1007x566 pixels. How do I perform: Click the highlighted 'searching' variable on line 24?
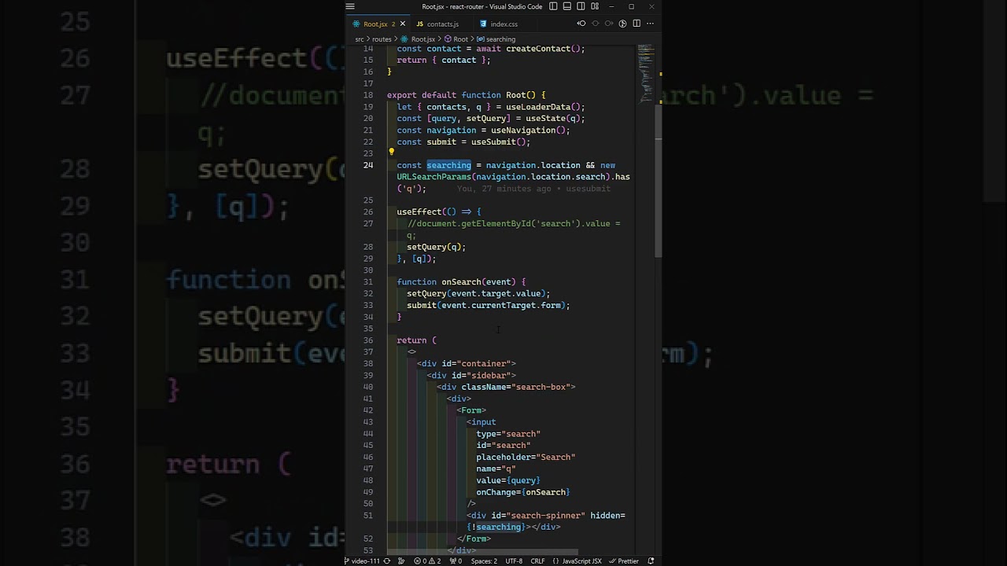click(448, 165)
